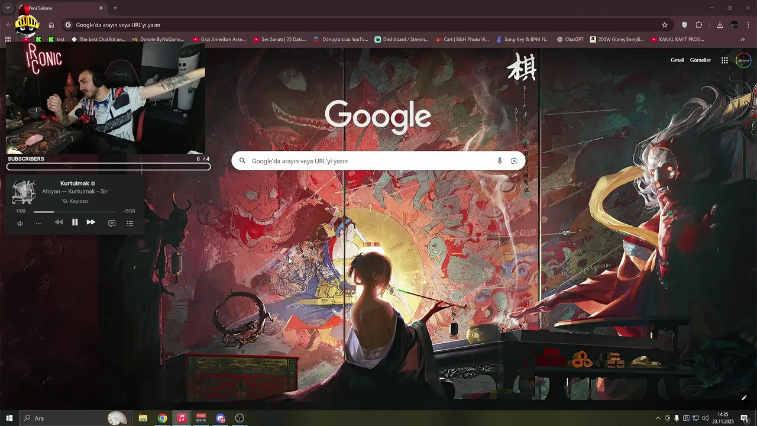Open Google Lens image search icon
757x426 pixels.
[x=514, y=161]
